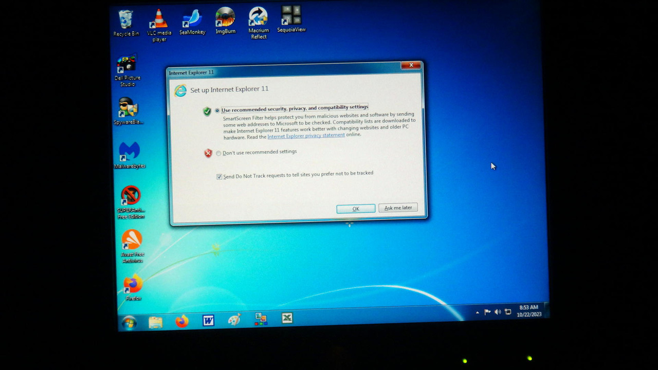The height and width of the screenshot is (370, 658).
Task: Click the Ask me later button
Action: [398, 208]
